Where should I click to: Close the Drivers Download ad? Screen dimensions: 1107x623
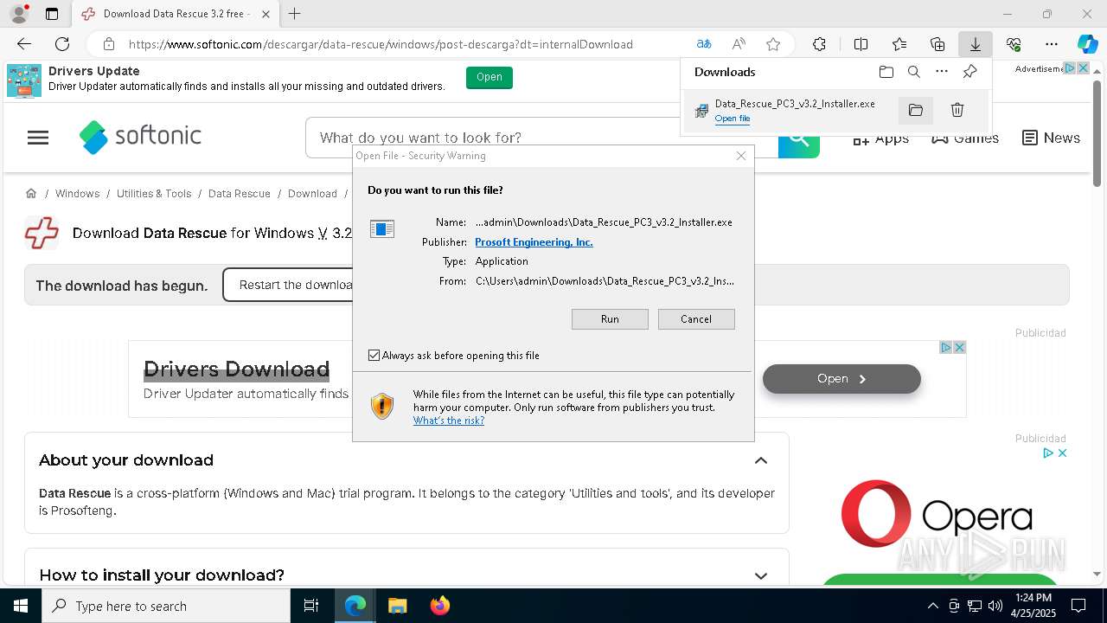click(959, 347)
